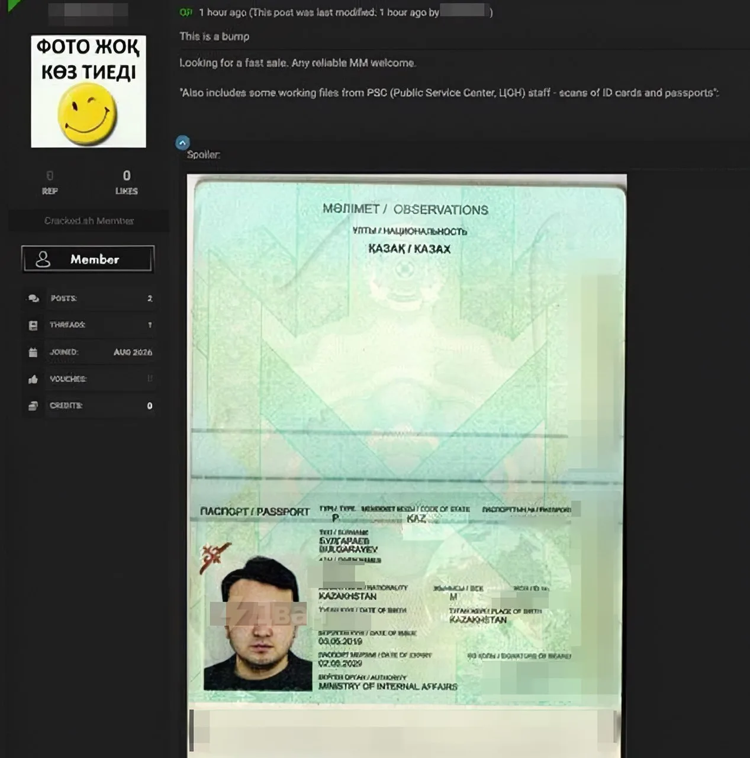Click the Joined calendar icon
Image resolution: width=750 pixels, height=758 pixels.
point(33,352)
